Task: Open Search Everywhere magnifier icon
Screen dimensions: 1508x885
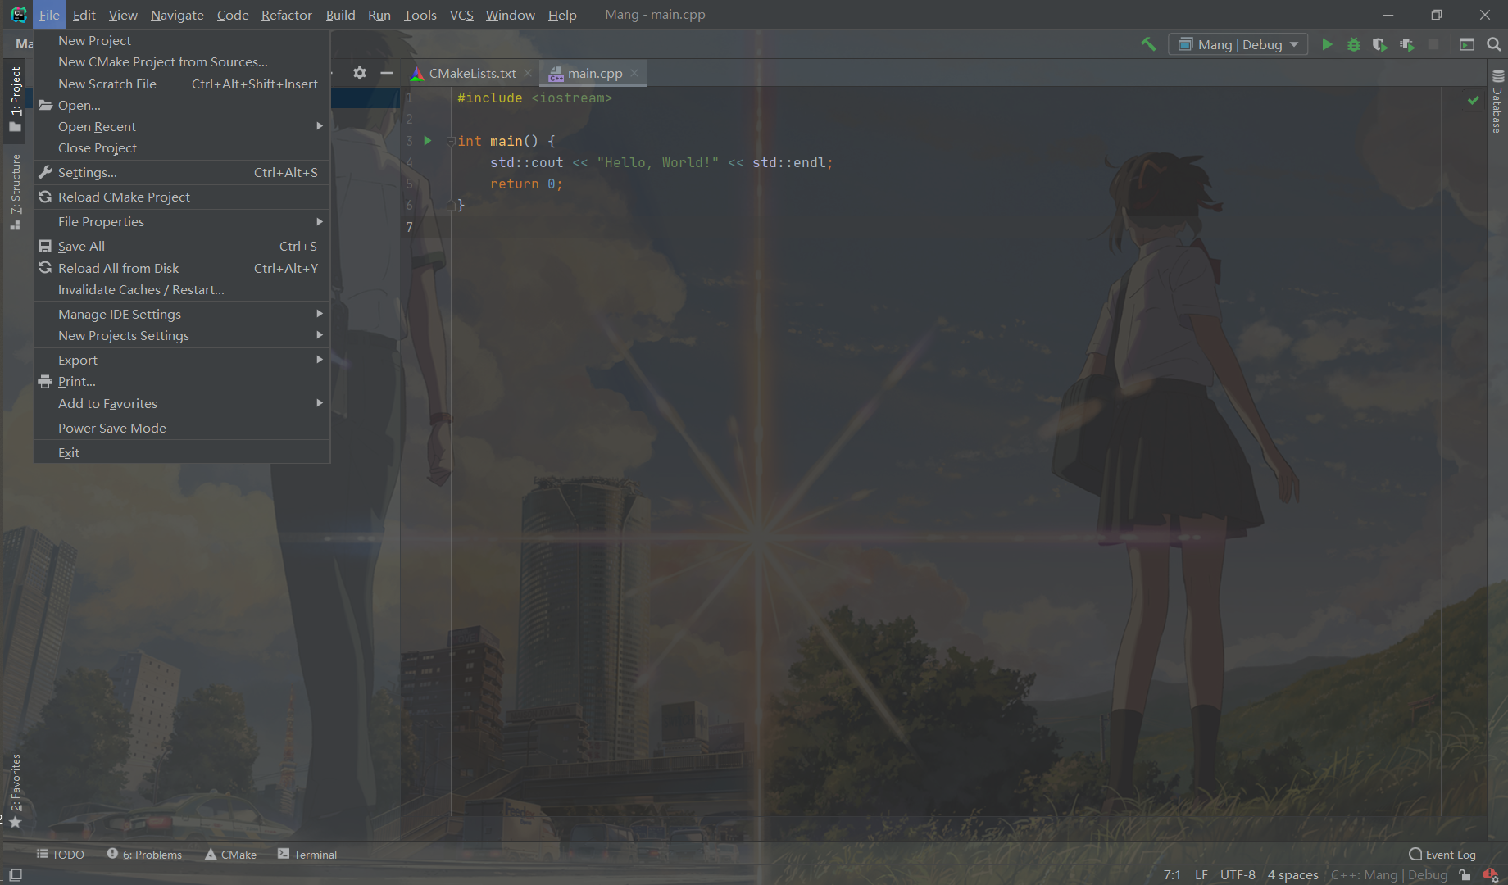Action: click(1493, 44)
